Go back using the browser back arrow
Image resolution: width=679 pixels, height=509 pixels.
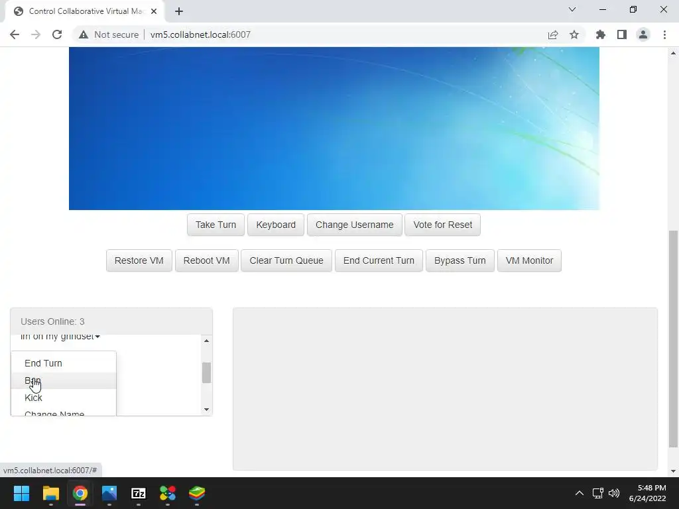point(15,34)
